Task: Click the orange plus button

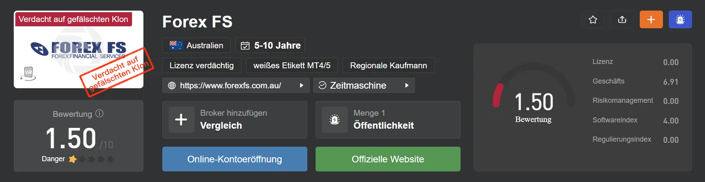Action: 651,20
